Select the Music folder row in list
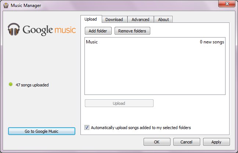Viewport: 238px width, 153px height. coord(155,42)
